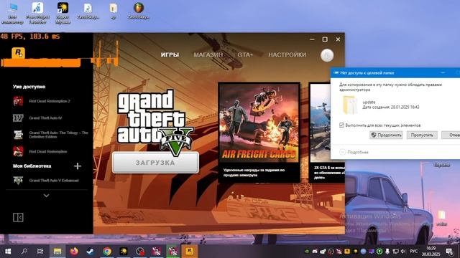
Task: Open the notification center icon
Action: click(449, 251)
